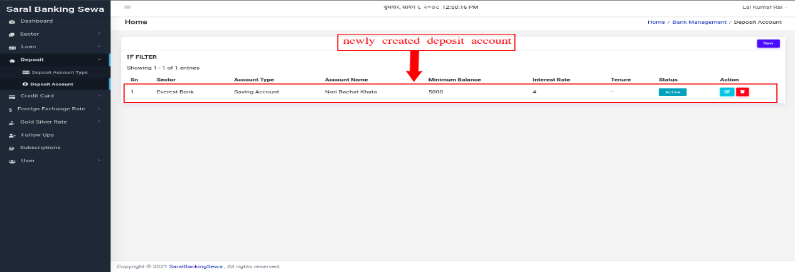Click the Credit Card sidebar icon

(12, 97)
